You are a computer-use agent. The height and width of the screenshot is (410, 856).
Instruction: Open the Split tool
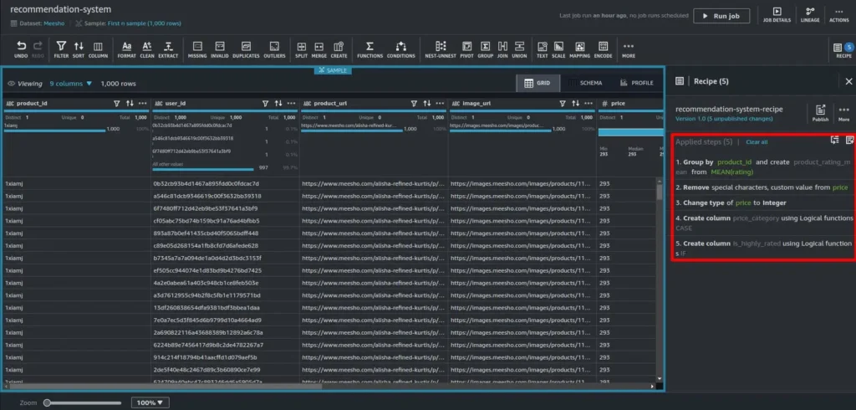[301, 49]
